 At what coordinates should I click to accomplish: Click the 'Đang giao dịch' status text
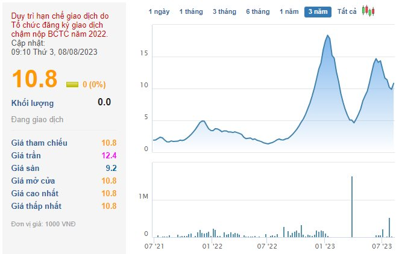pyautogui.click(x=37, y=119)
